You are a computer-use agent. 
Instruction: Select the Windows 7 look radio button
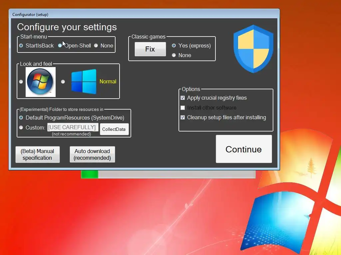pyautogui.click(x=21, y=82)
